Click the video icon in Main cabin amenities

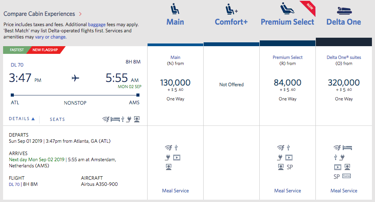tap(176, 157)
